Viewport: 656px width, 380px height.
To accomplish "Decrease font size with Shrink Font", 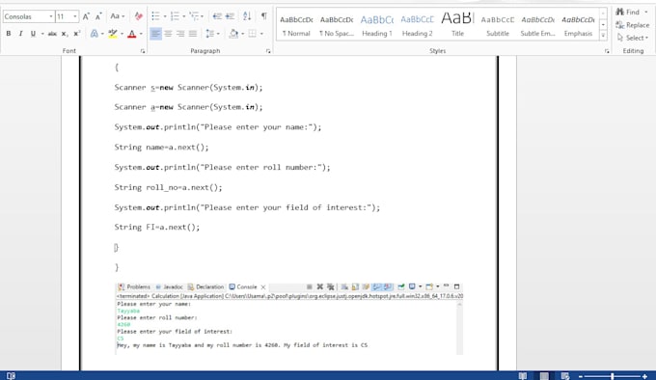I will point(98,16).
